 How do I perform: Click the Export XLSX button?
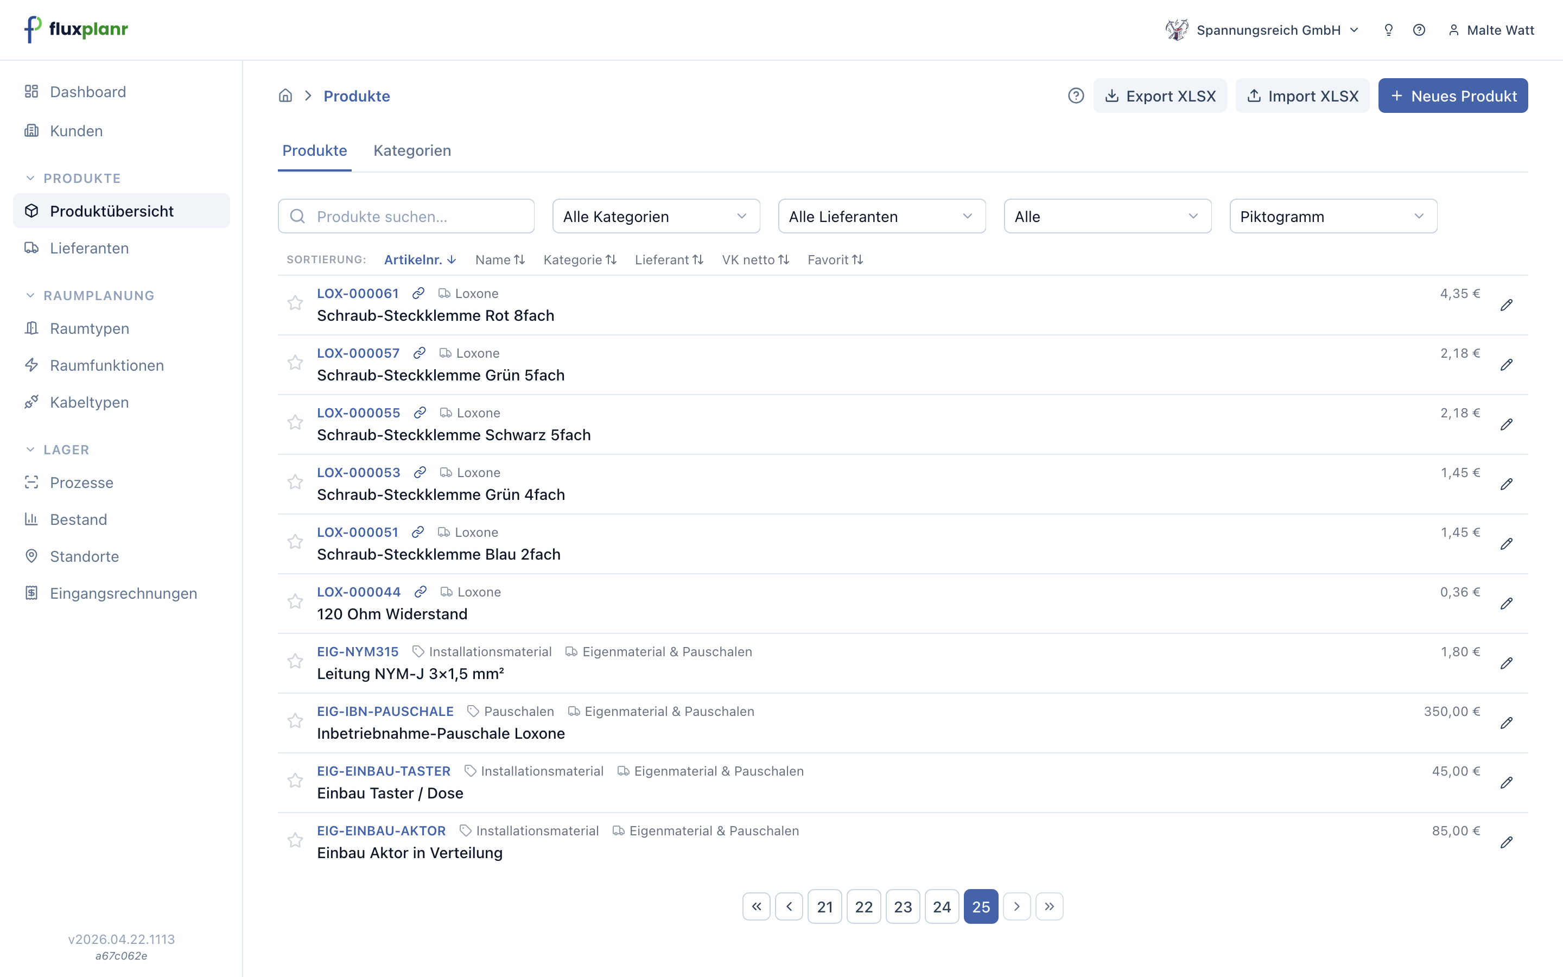(1160, 96)
